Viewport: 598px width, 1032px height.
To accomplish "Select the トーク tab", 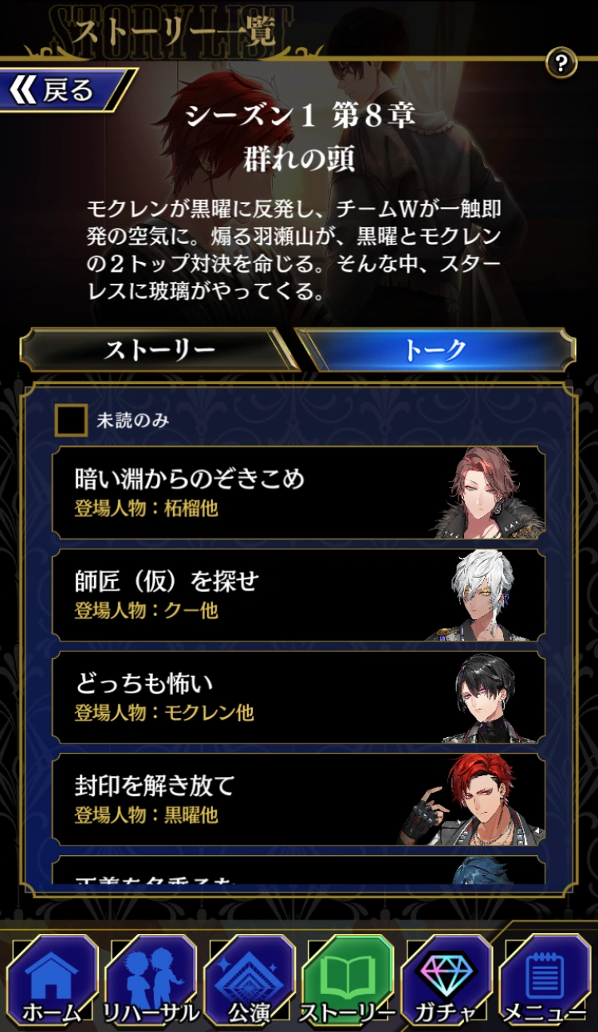I will [435, 351].
